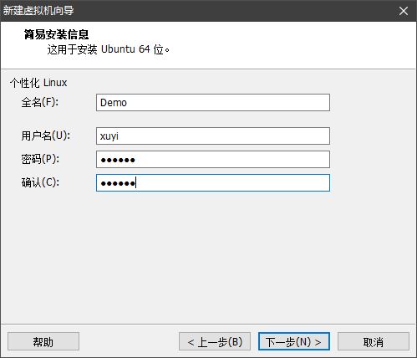Image resolution: width=417 pixels, height=358 pixels.
Task: Go back with the 上一步(B) button
Action: point(215,341)
